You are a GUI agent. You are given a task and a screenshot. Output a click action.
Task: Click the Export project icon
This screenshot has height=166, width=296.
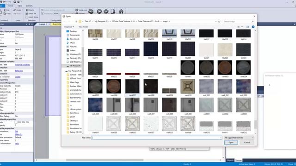(x=113, y=11)
